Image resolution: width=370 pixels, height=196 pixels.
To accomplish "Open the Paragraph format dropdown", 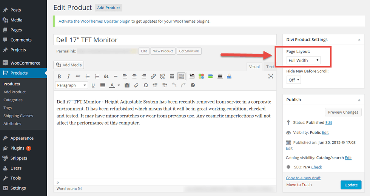I will point(71,85).
